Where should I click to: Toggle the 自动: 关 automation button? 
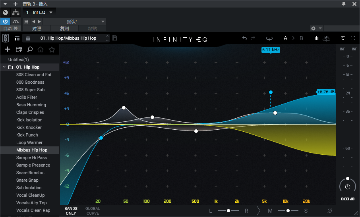[x=11, y=29]
